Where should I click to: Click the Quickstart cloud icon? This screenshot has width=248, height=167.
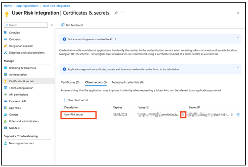[5, 39]
